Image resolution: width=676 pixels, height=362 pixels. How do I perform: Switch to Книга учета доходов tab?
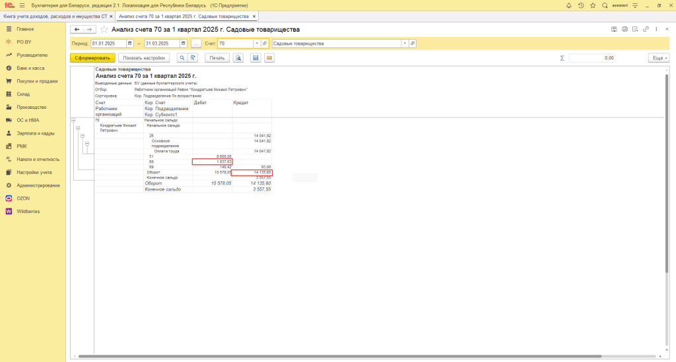point(55,16)
